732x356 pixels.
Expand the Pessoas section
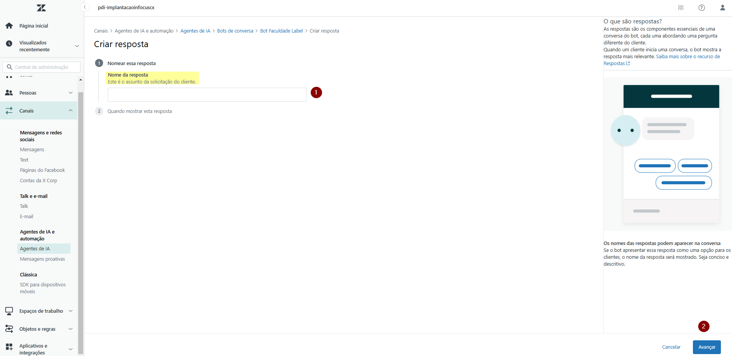click(x=71, y=93)
